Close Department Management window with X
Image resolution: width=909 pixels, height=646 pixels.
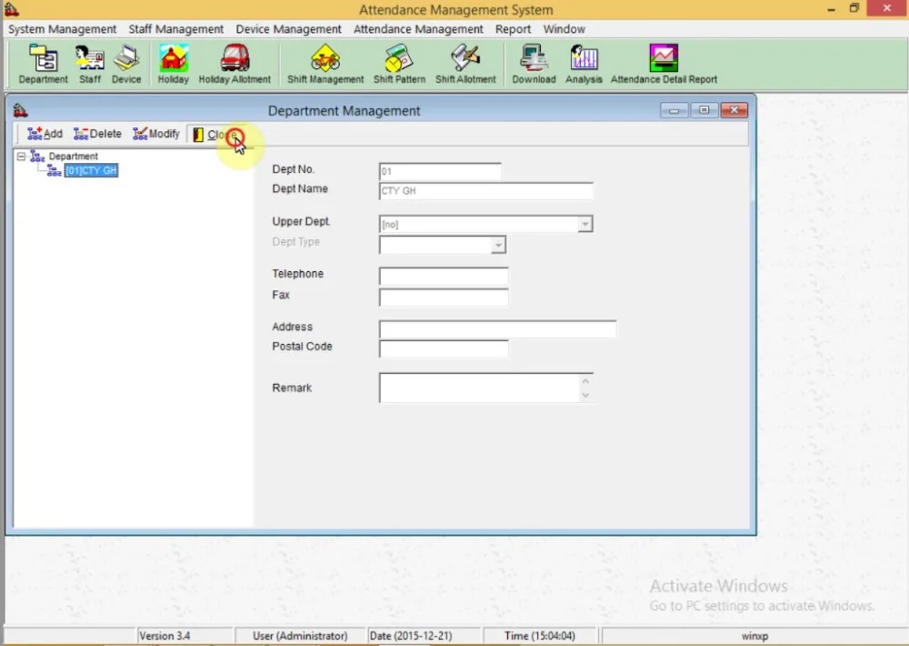click(x=734, y=110)
